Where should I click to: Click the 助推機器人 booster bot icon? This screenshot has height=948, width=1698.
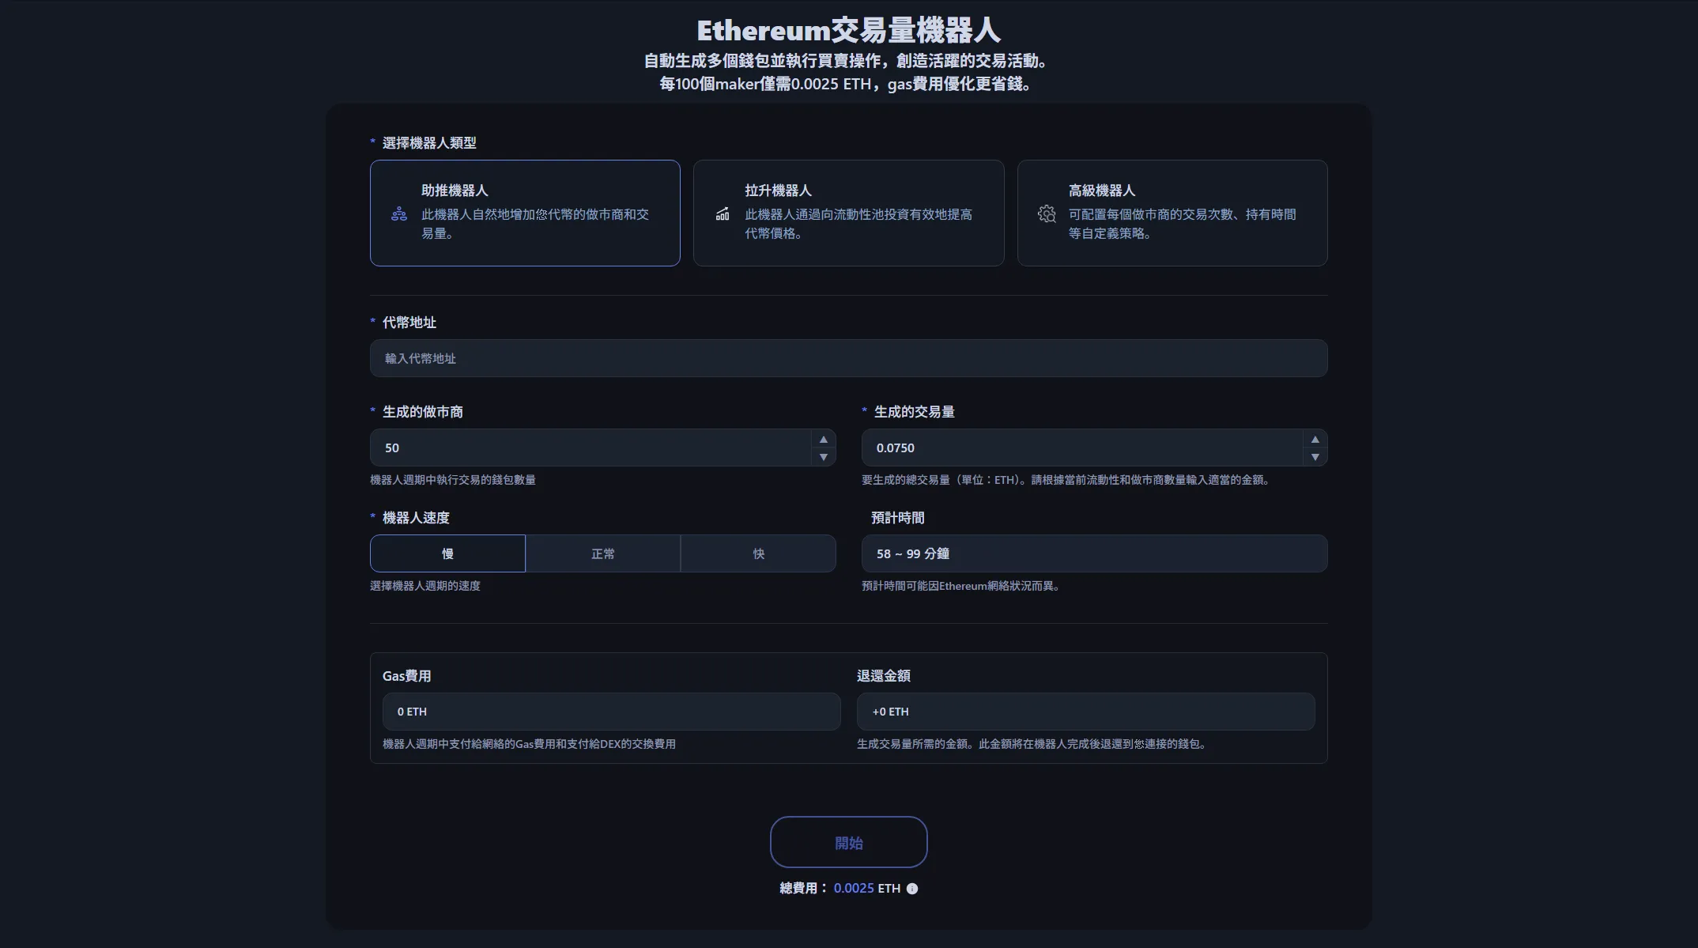coord(399,213)
